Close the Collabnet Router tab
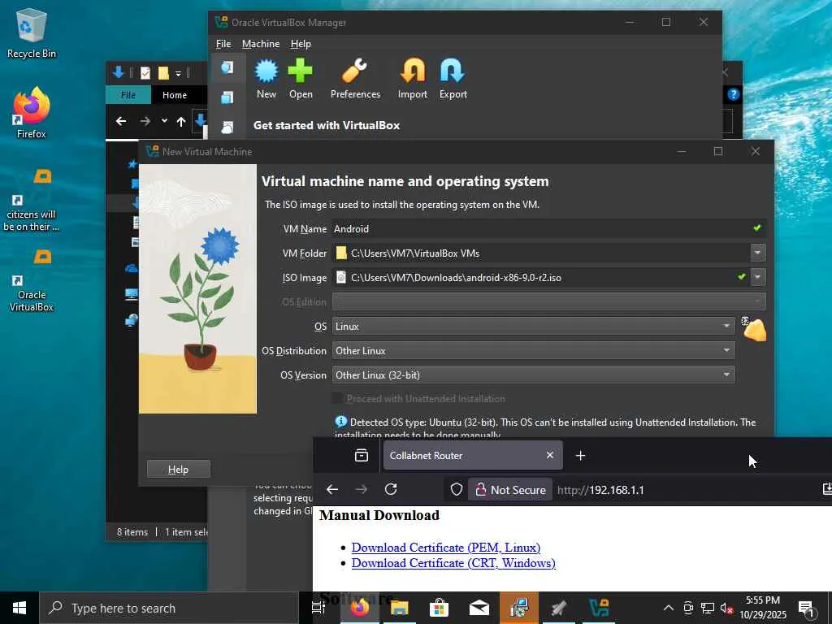This screenshot has height=624, width=832. coord(550,455)
